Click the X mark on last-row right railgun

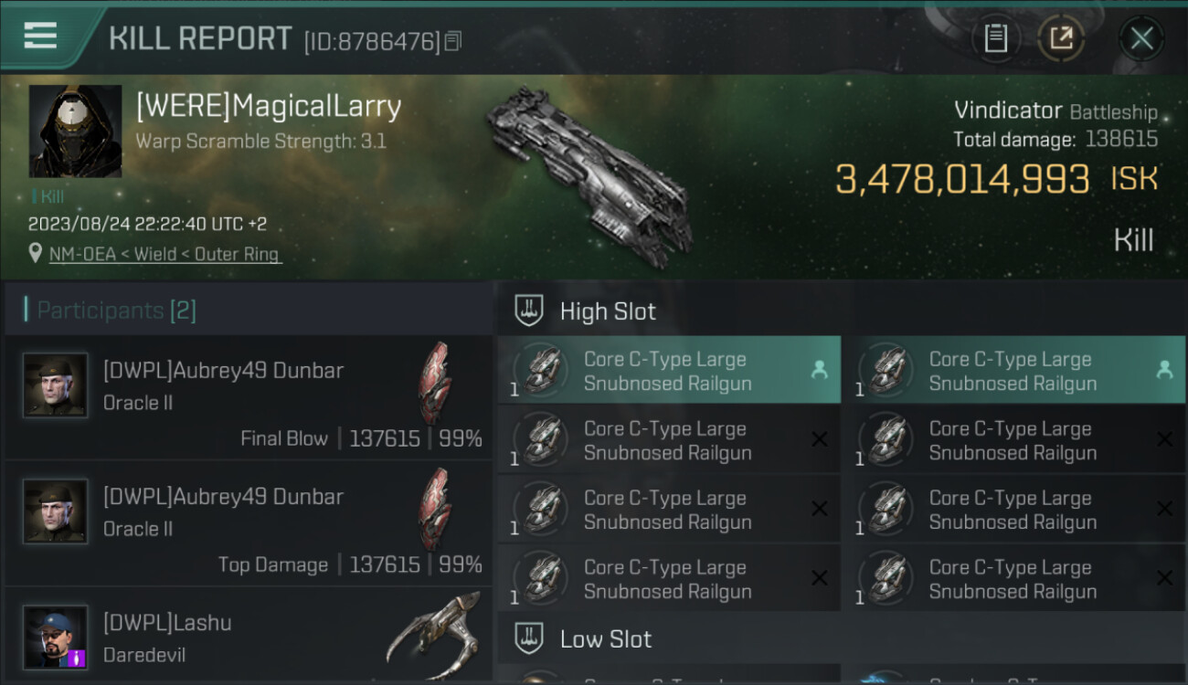[1164, 578]
